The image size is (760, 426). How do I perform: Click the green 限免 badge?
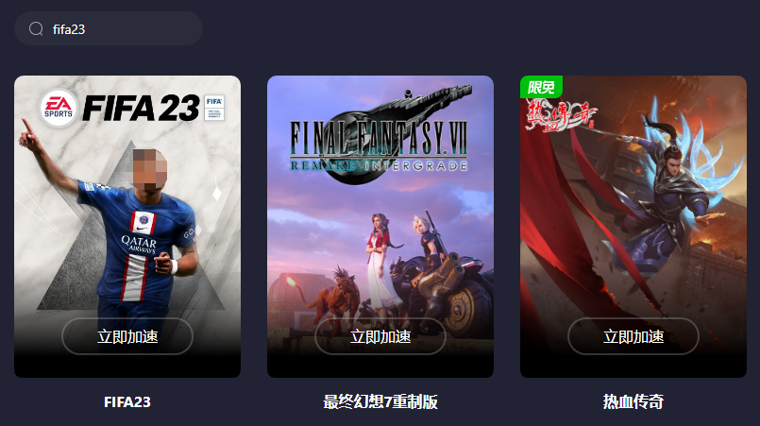[x=541, y=87]
